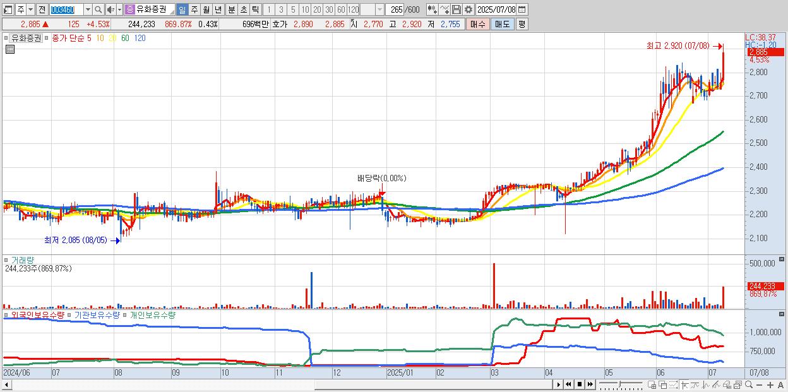Click the blue 120-day moving average label
Viewport: 788px width, 392px height.
click(140, 38)
